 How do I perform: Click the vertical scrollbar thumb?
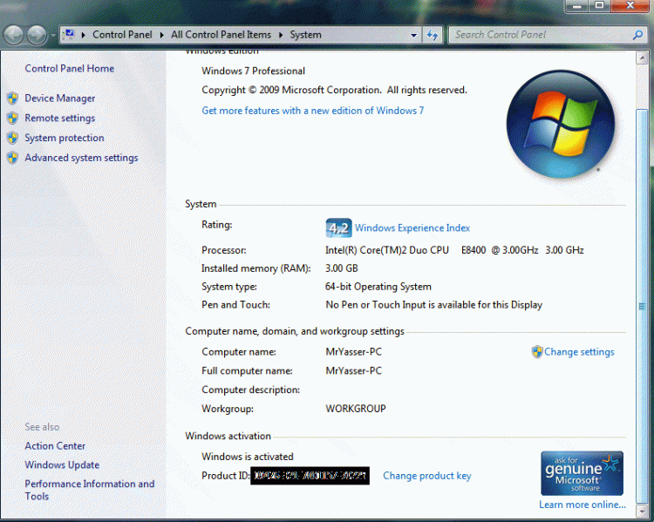pos(642,306)
